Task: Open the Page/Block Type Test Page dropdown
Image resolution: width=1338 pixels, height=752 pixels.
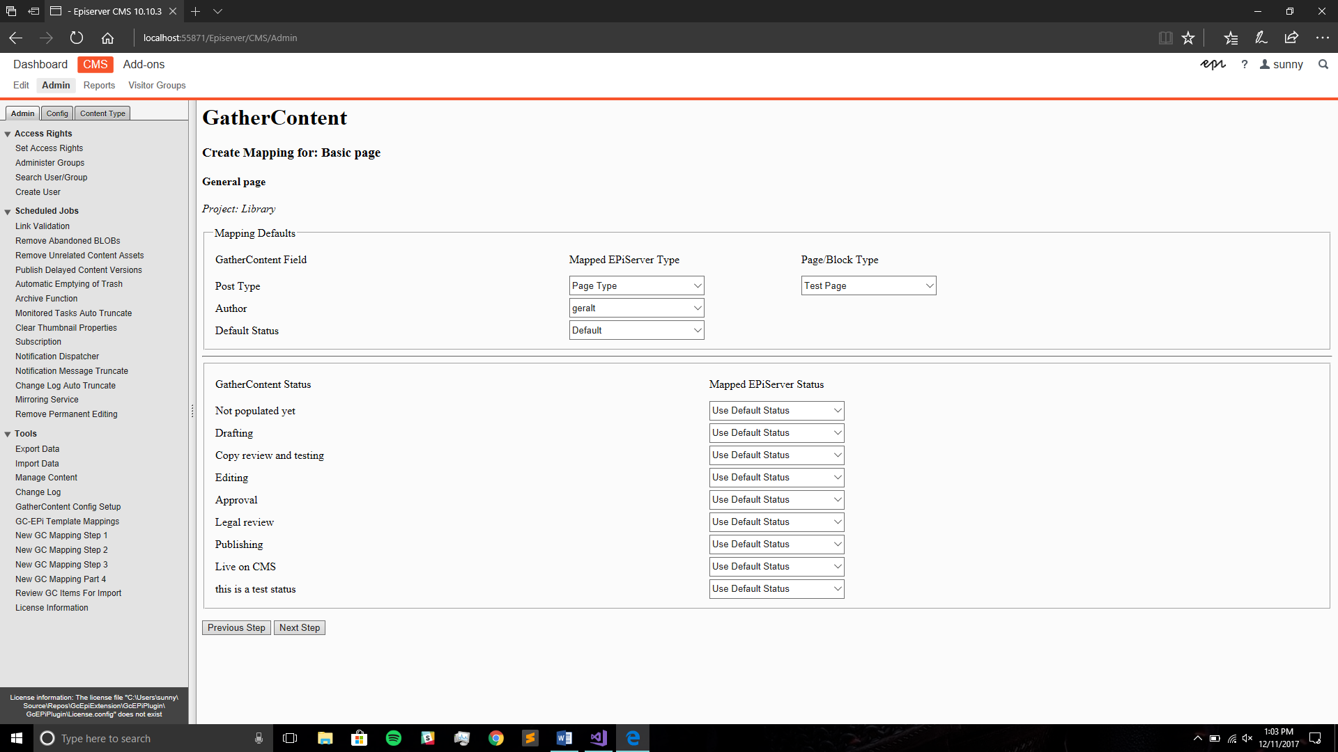Action: click(868, 285)
